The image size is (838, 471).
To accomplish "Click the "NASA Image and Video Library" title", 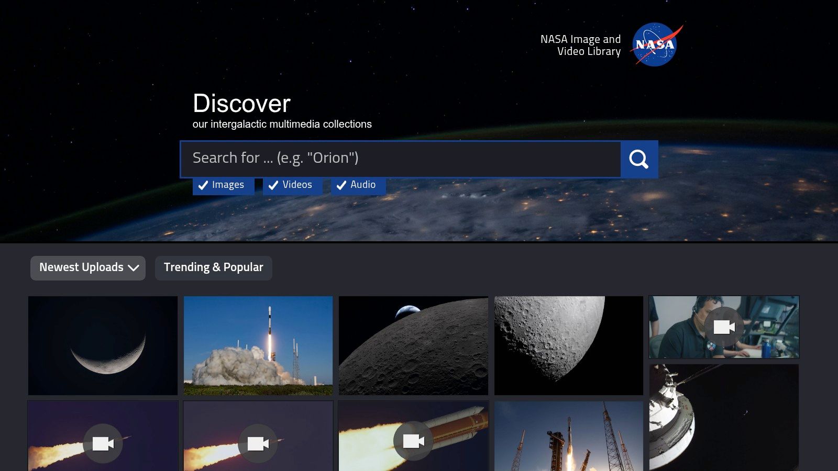I will point(580,46).
